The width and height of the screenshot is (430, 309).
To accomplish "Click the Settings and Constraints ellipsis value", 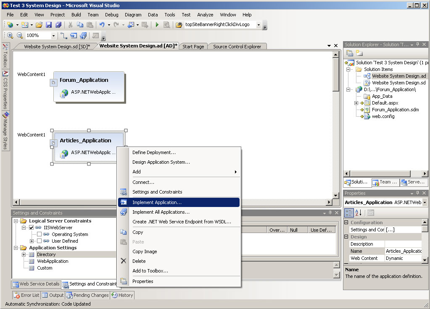I will pyautogui.click(x=403, y=230).
